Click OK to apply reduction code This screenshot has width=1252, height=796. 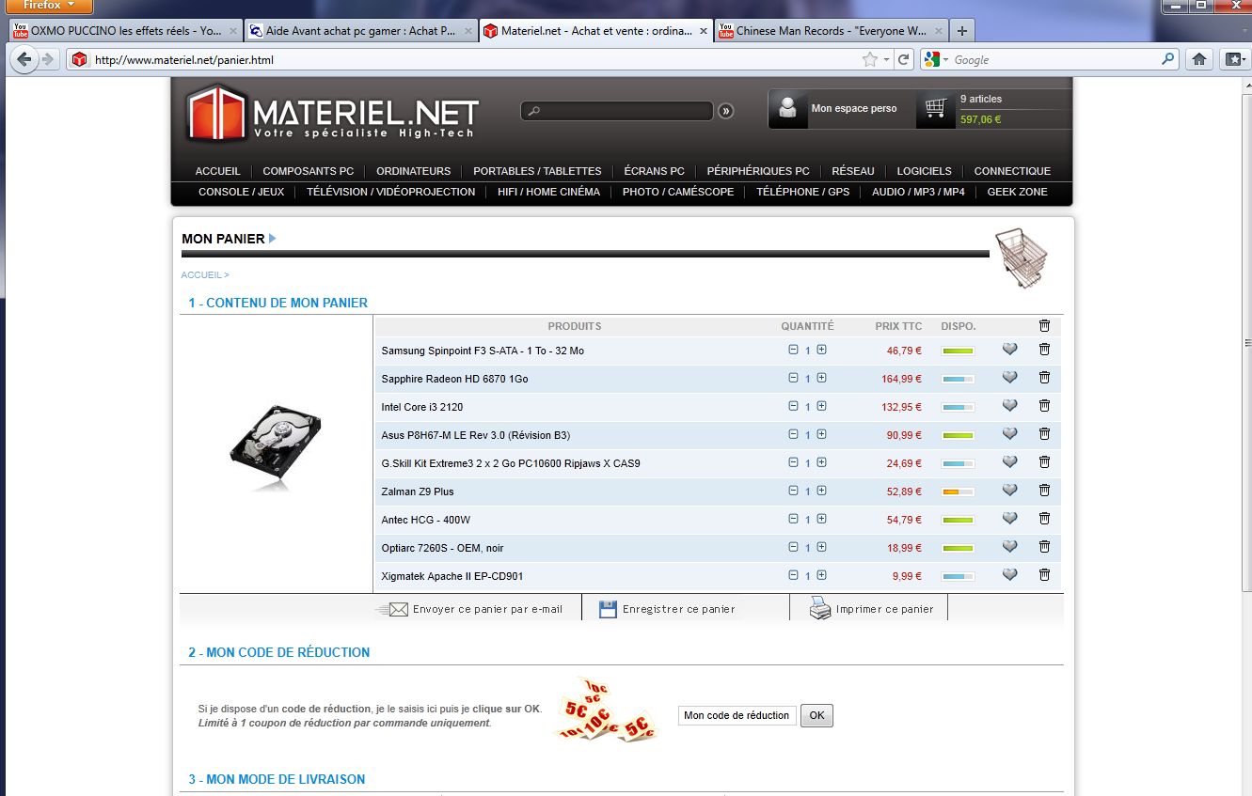click(x=816, y=715)
